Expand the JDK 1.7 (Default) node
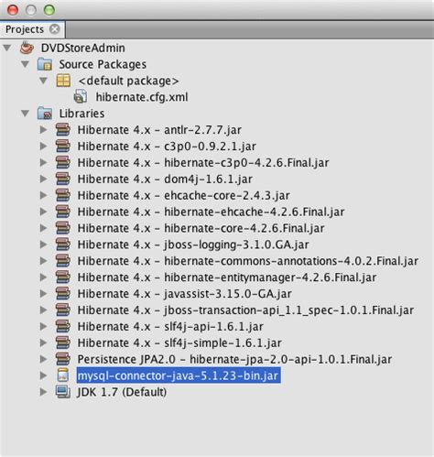The image size is (434, 457). click(43, 392)
